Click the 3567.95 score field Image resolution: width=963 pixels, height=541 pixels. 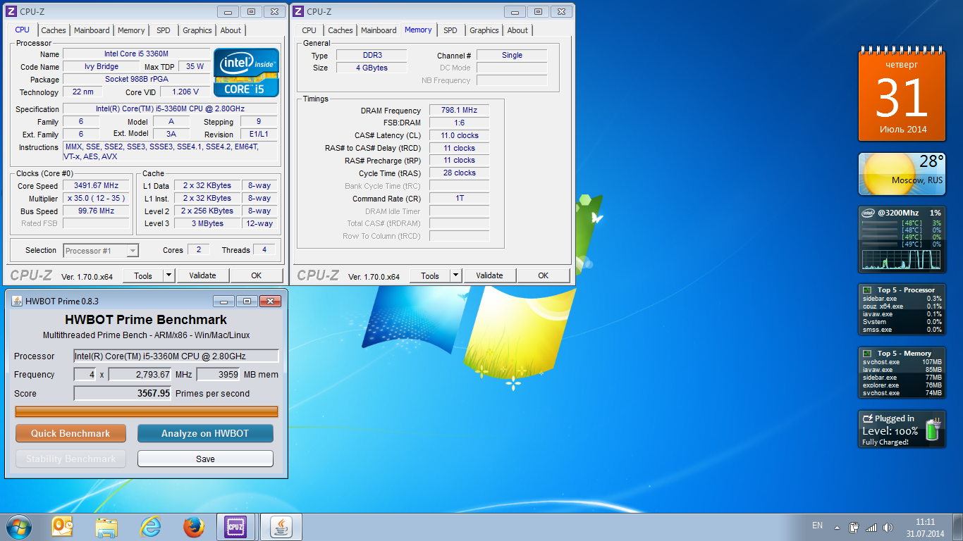123,393
